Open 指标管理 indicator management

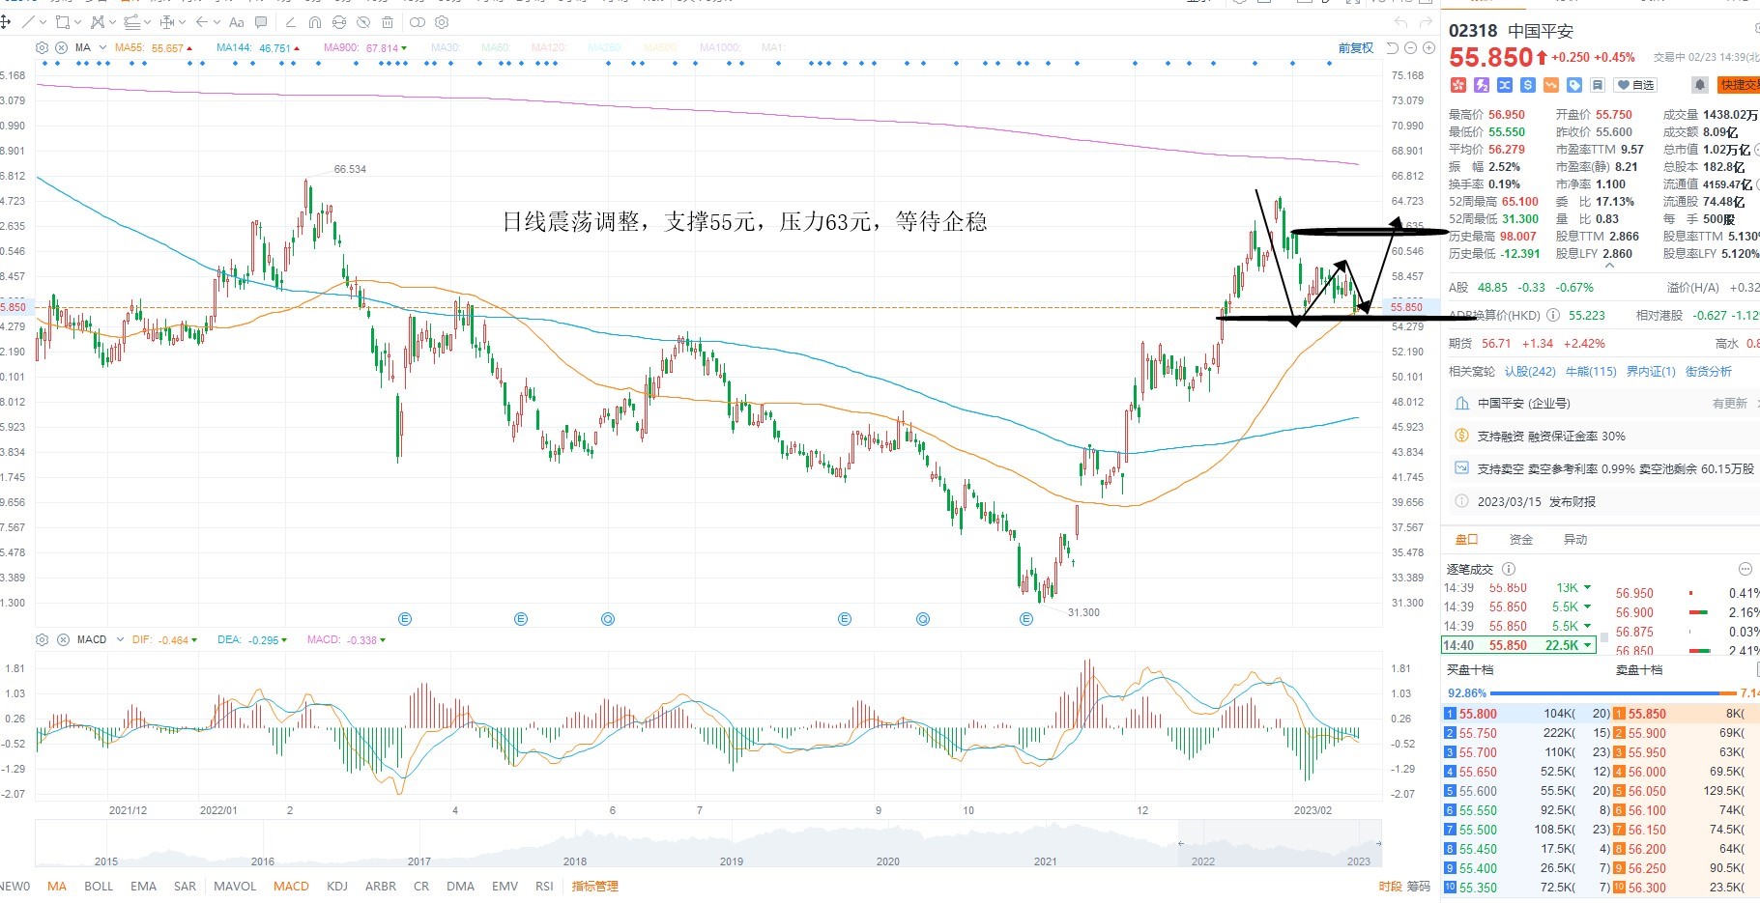click(x=594, y=886)
